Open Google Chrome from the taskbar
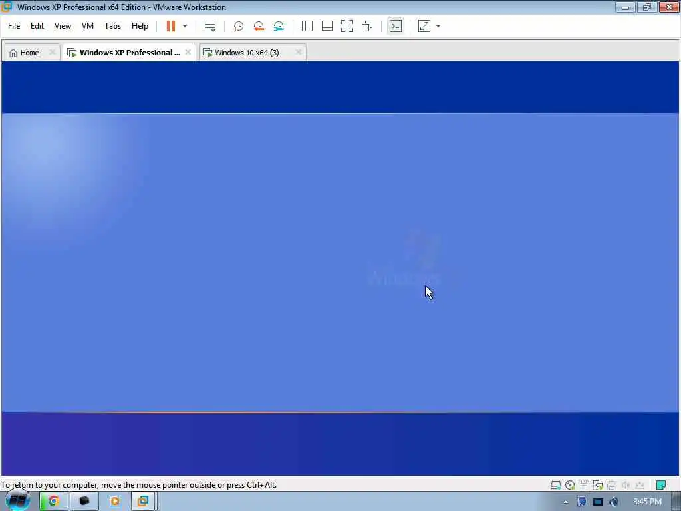The image size is (681, 511). 53,502
